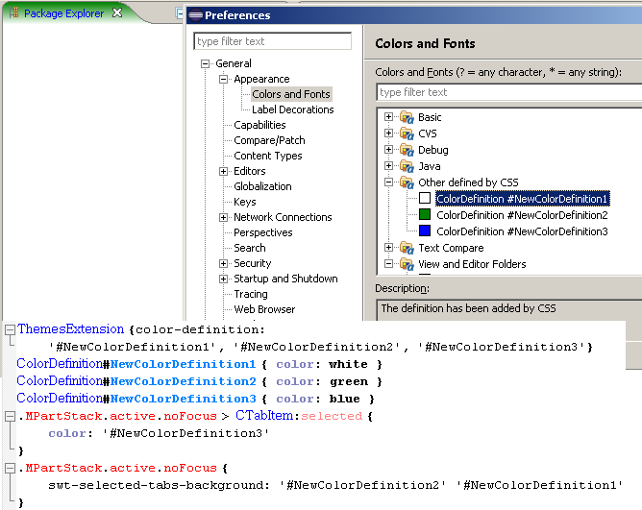The height and width of the screenshot is (510, 642).
Task: Expand the Editors preferences node
Action: tap(223, 172)
